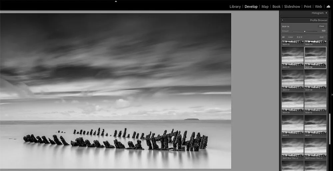
Task: Collapse the Histogram panel triangle
Action: [x=326, y=13]
